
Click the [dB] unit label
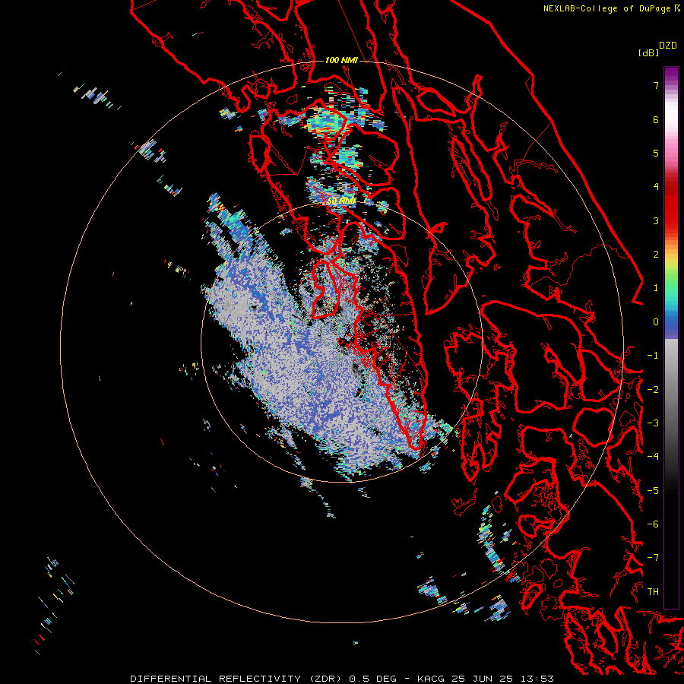[x=648, y=52]
